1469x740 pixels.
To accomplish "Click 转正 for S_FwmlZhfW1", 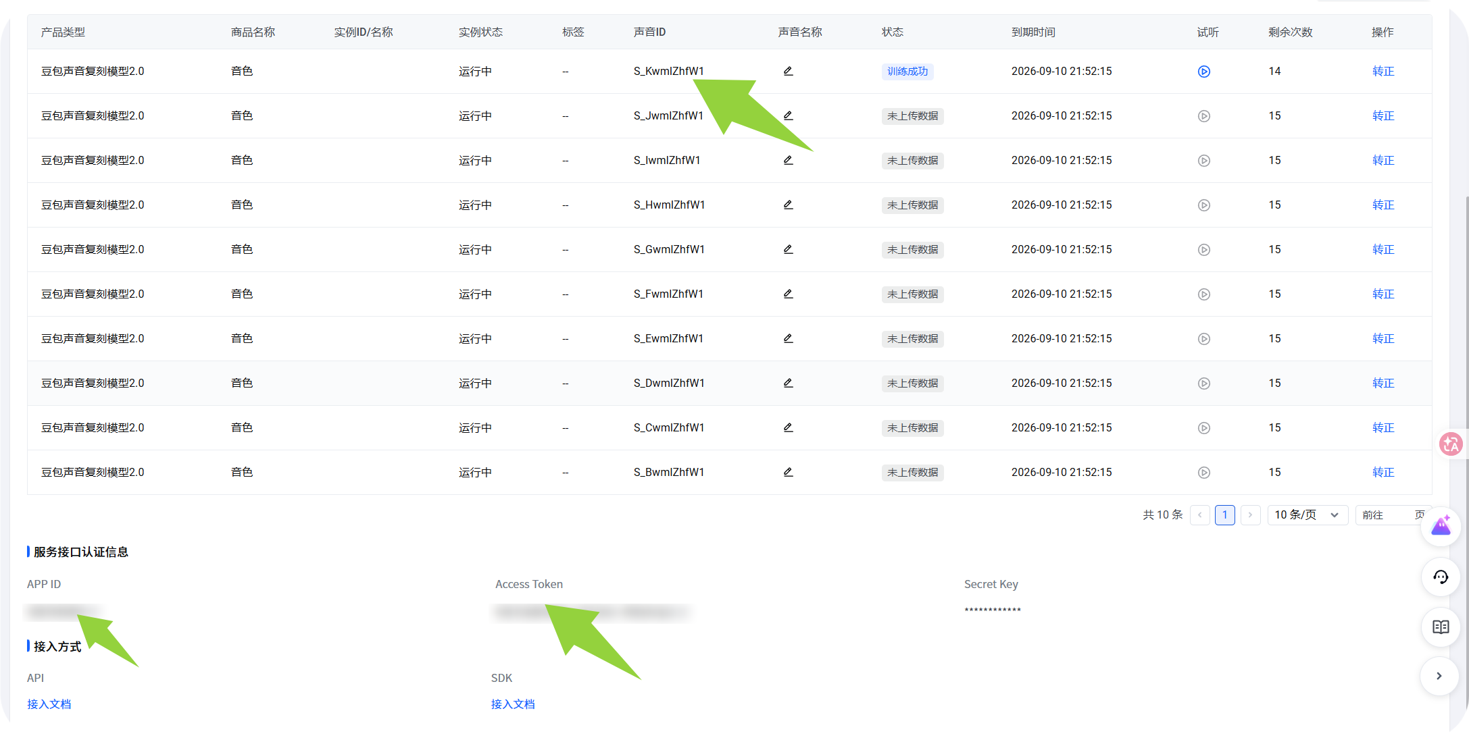I will click(x=1383, y=294).
